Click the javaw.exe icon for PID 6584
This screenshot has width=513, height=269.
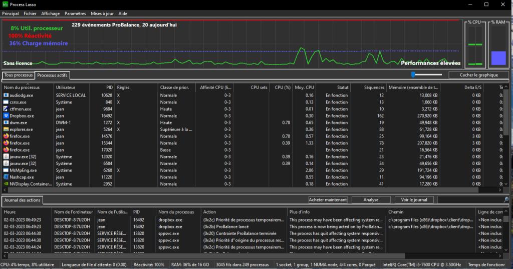click(x=6, y=163)
